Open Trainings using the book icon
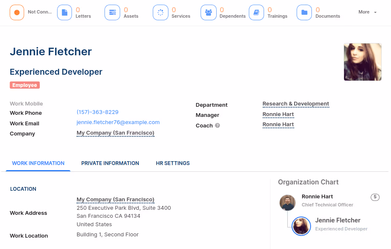The width and height of the screenshot is (391, 249). point(256,12)
